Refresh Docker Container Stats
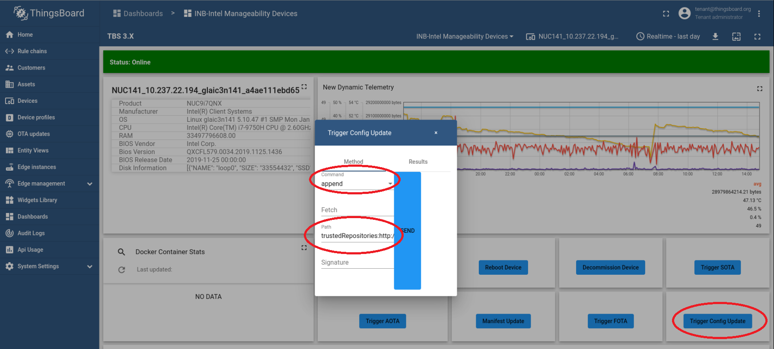The image size is (774, 349). coord(121,270)
